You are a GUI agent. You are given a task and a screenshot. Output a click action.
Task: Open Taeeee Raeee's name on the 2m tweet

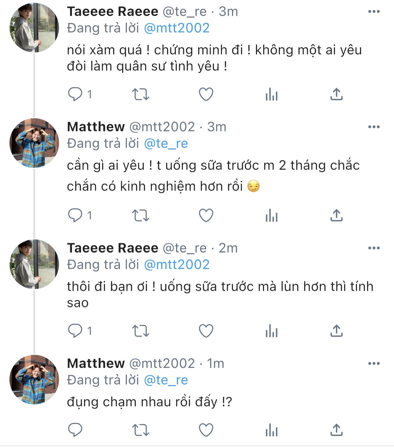coord(113,248)
